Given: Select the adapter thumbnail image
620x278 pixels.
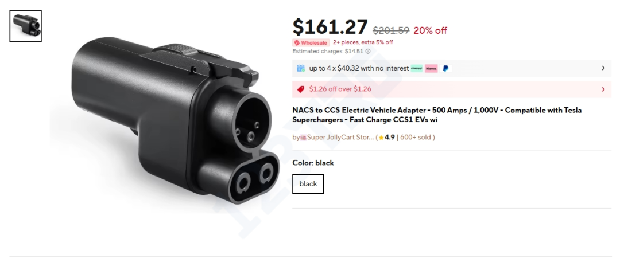Looking at the screenshot, I should click(26, 26).
